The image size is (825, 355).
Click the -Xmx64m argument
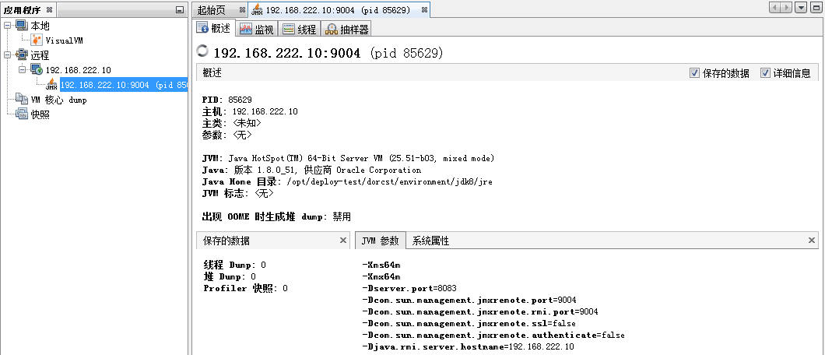click(381, 276)
